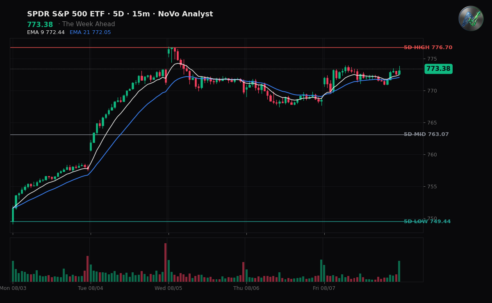Click the Wed 08/05 date label
This screenshot has width=492, height=303.
169,288
